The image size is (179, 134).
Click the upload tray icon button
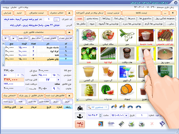(x=80, y=116)
